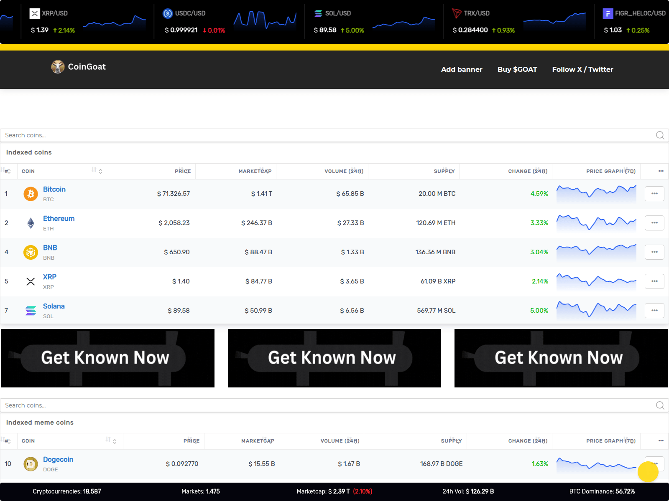Click the BNB hexagon logo icon
The image size is (669, 501).
[30, 252]
